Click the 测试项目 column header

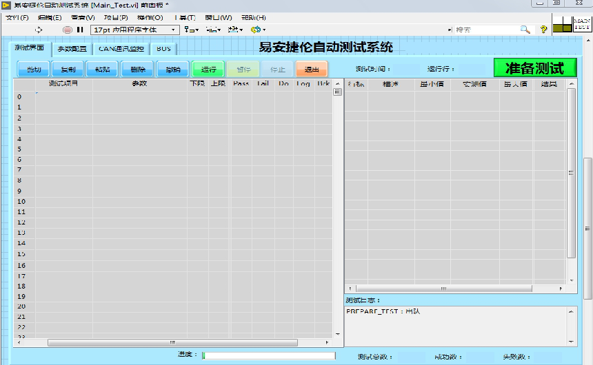[x=63, y=83]
